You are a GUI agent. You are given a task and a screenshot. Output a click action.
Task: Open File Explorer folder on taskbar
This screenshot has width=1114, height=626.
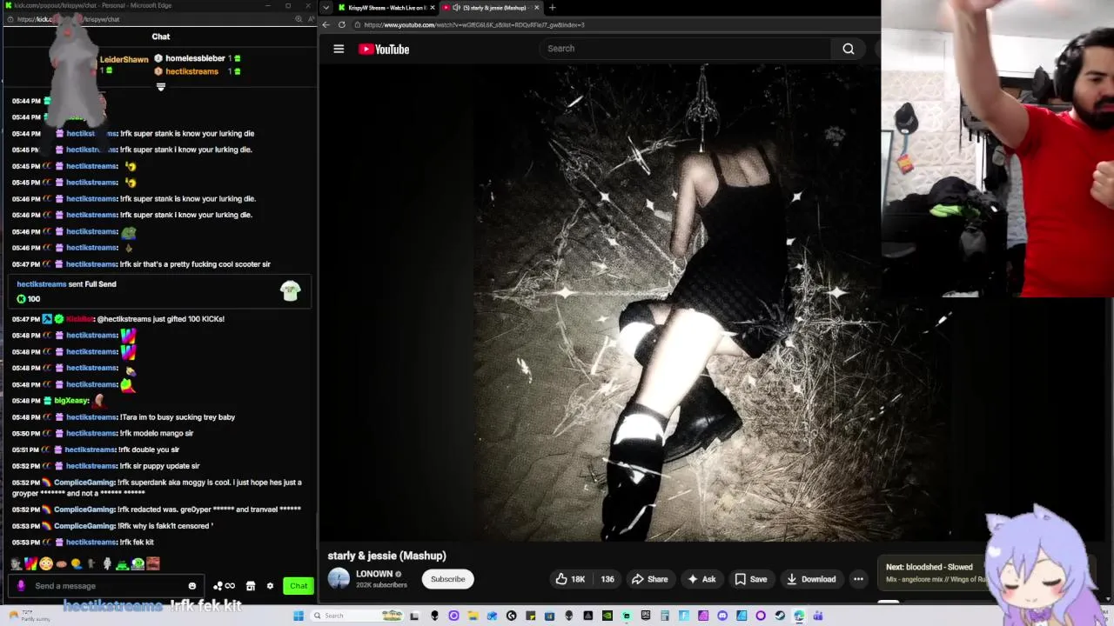[x=473, y=616]
